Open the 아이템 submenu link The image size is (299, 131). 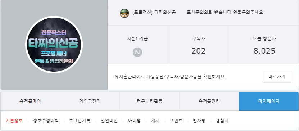(135, 121)
